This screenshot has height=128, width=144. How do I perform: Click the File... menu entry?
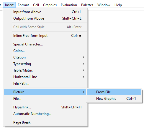point(45,99)
